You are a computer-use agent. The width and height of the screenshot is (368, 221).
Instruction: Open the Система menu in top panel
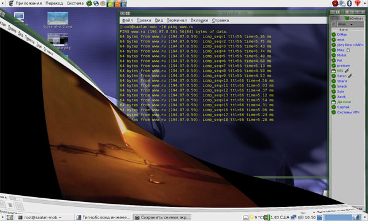click(x=75, y=3)
